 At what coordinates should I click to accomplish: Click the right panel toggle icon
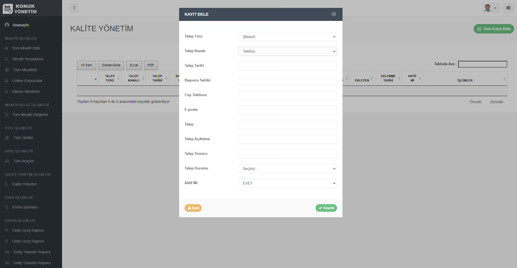(x=508, y=8)
